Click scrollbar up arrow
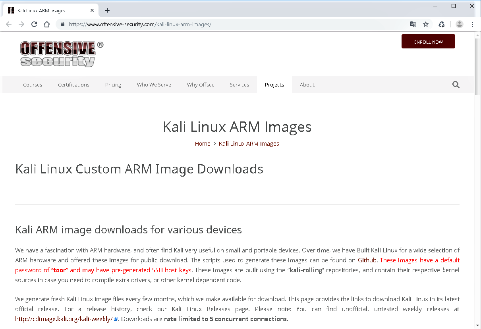Image resolution: width=481 pixels, height=329 pixels. coord(477,35)
